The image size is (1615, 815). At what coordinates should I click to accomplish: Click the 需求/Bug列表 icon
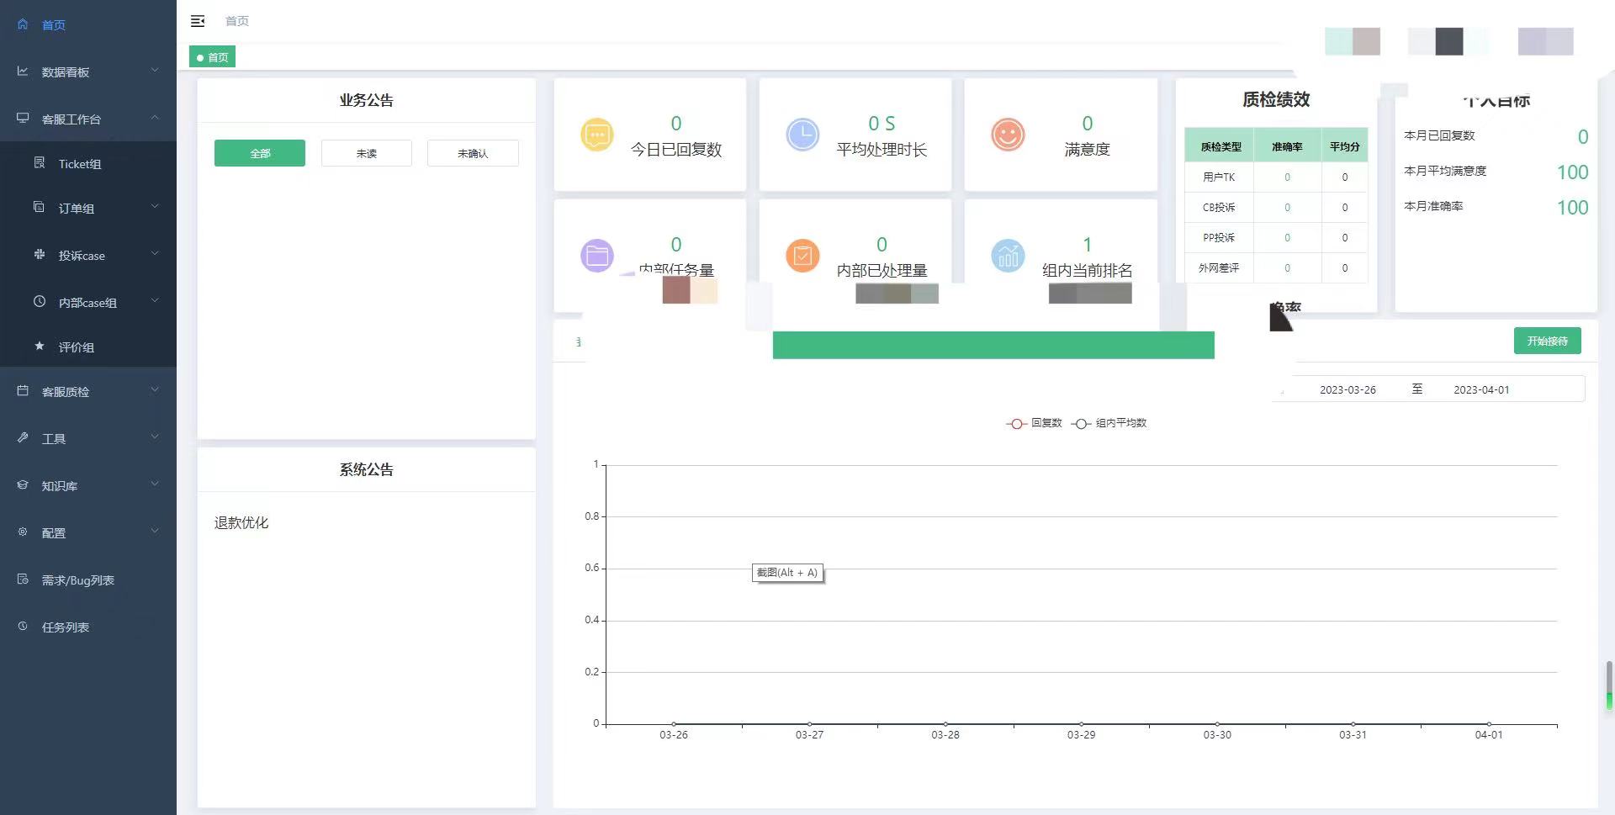[x=23, y=579]
